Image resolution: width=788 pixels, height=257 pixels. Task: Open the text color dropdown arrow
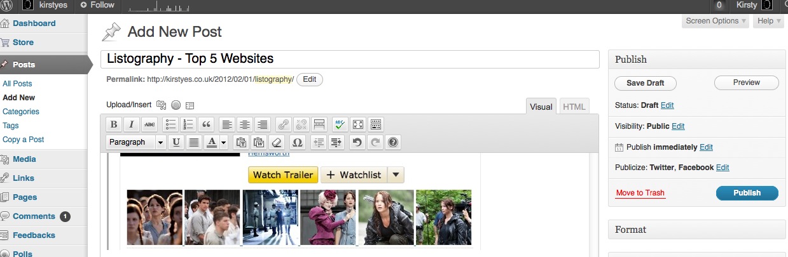[224, 142]
